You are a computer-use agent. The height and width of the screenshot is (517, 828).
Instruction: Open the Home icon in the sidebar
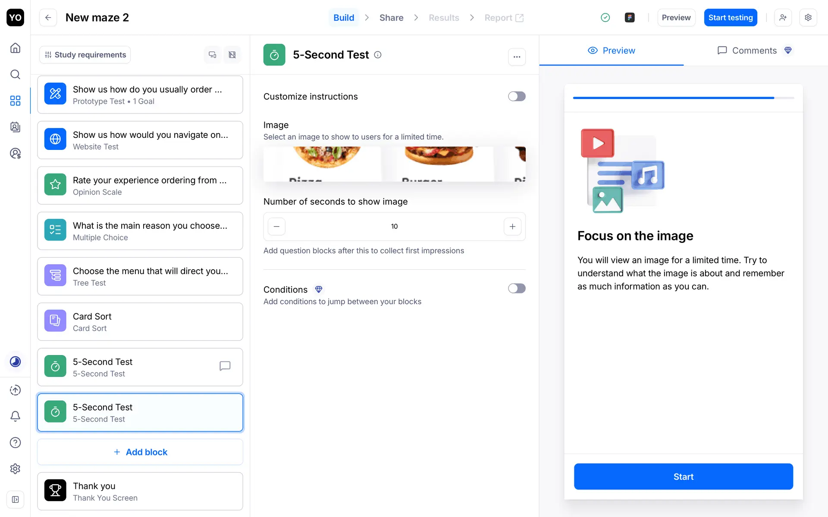(15, 48)
